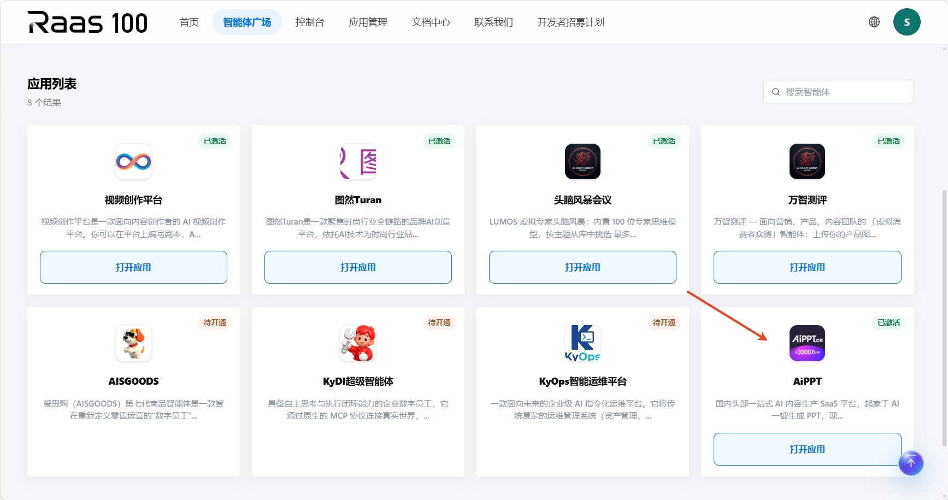
Task: Go to 首页 in the navigation
Action: coord(189,22)
